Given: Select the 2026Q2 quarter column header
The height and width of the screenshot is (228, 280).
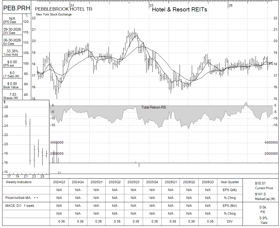Looking at the screenshot, I should (189, 182).
